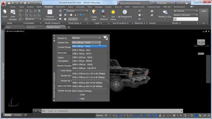Switch to the Annotate ribbon tab
The height and width of the screenshot is (119, 212).
(80, 7)
